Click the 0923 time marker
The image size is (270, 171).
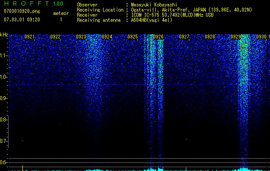coord(81,37)
